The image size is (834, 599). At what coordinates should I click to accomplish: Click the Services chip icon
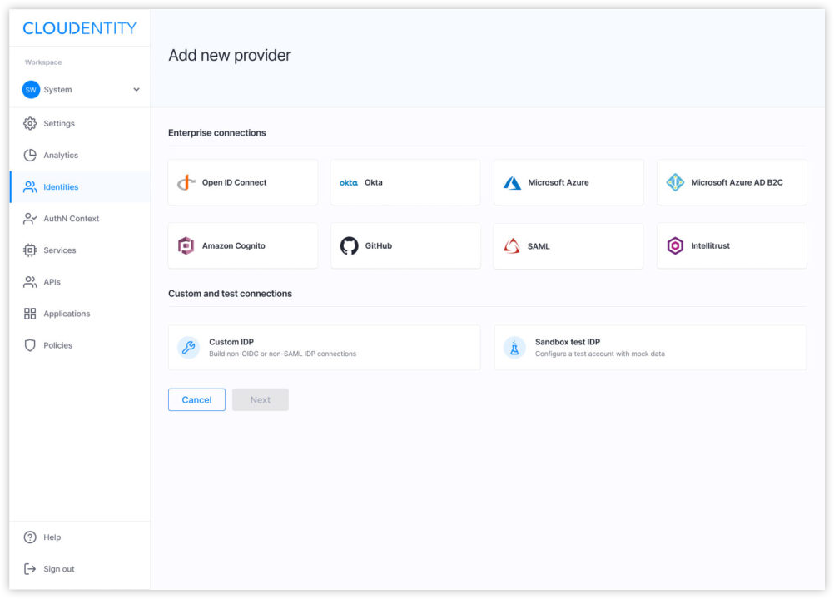point(30,250)
